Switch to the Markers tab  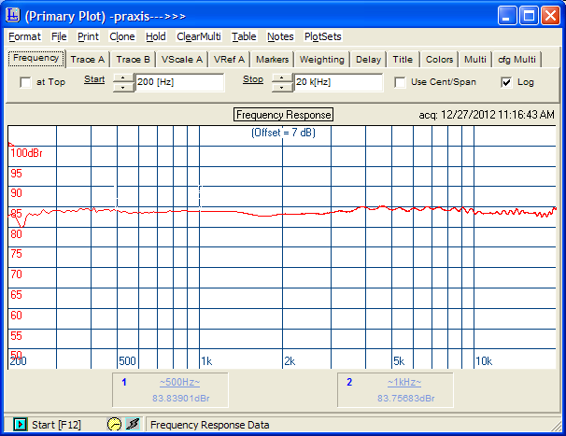tap(272, 59)
